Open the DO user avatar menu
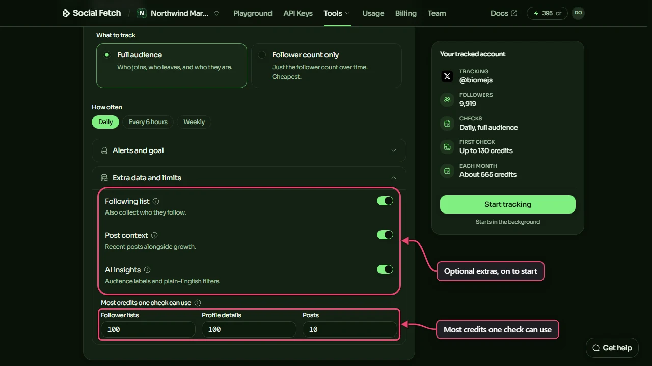652x366 pixels. (x=578, y=13)
